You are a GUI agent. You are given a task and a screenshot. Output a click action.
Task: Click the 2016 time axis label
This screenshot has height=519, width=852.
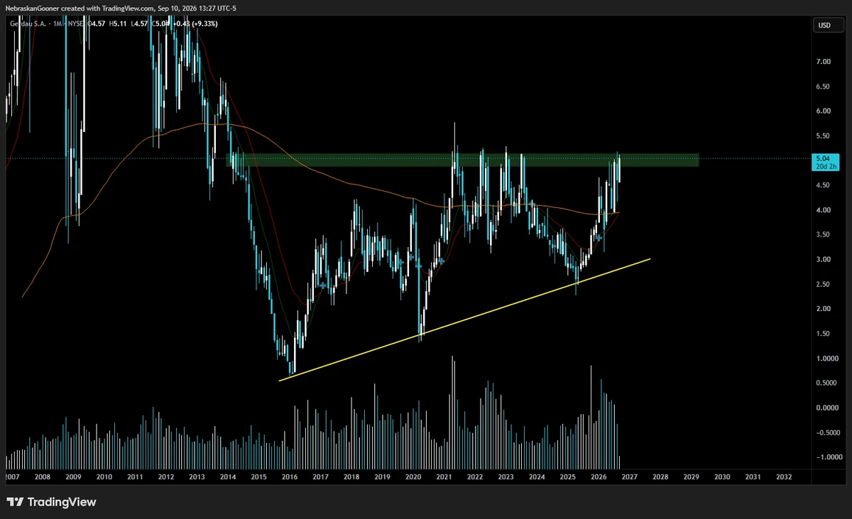(289, 477)
